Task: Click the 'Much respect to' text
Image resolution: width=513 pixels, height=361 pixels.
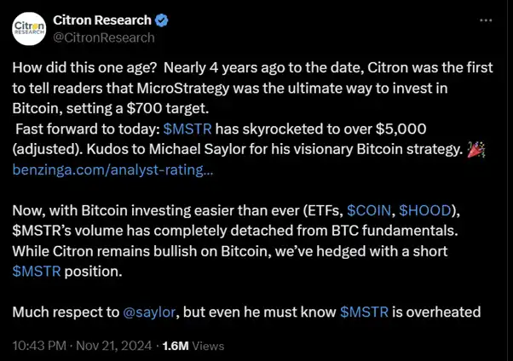Action: (x=65, y=312)
